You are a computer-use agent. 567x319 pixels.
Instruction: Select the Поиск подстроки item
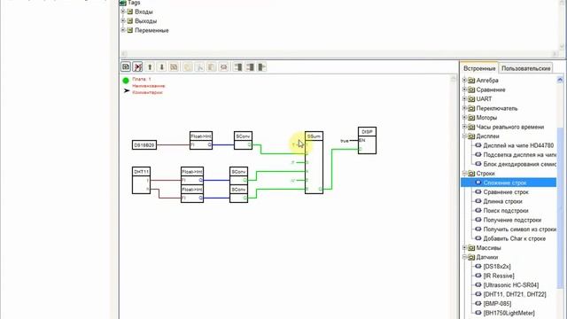[506, 211]
